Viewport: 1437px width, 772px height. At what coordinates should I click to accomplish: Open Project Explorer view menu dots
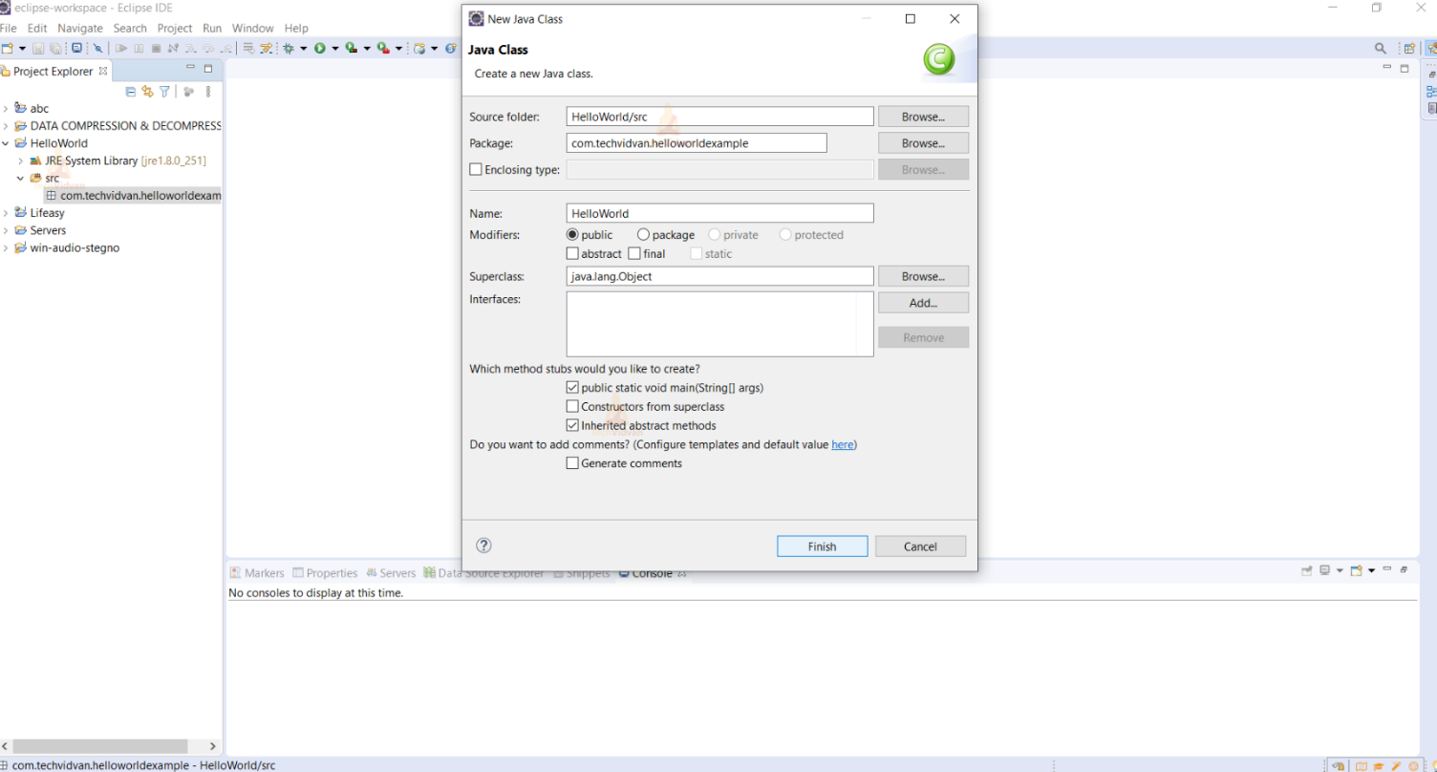[x=208, y=92]
